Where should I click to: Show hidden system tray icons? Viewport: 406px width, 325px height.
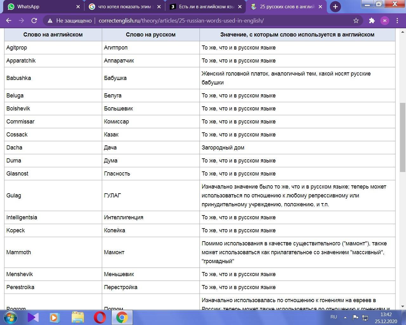pos(345,317)
